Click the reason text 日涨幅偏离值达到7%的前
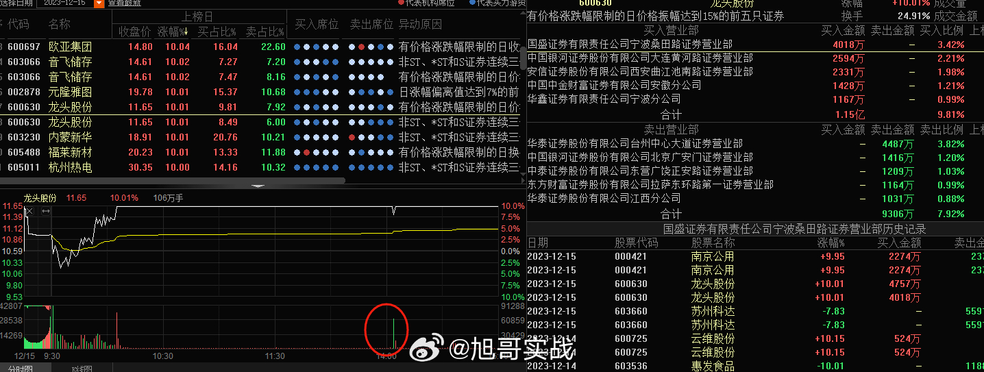Viewport: 984px width, 372px height. 459,92
